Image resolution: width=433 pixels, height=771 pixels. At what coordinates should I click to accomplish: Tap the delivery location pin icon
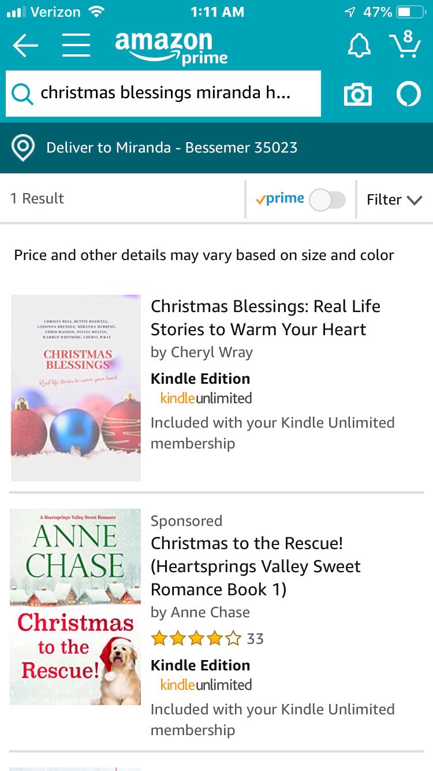click(x=23, y=148)
